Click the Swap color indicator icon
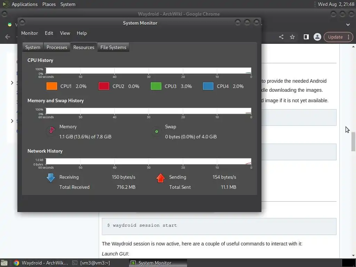356x267 pixels. point(156,131)
